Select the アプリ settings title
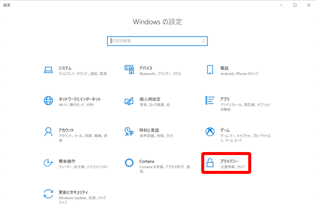 click(225, 99)
